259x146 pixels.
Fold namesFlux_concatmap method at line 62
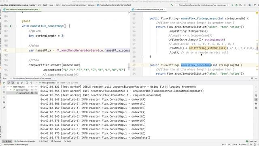pyautogui.click(x=142, y=65)
